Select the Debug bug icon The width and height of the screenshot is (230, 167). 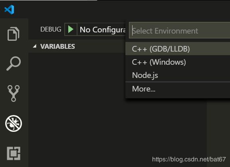click(14, 123)
